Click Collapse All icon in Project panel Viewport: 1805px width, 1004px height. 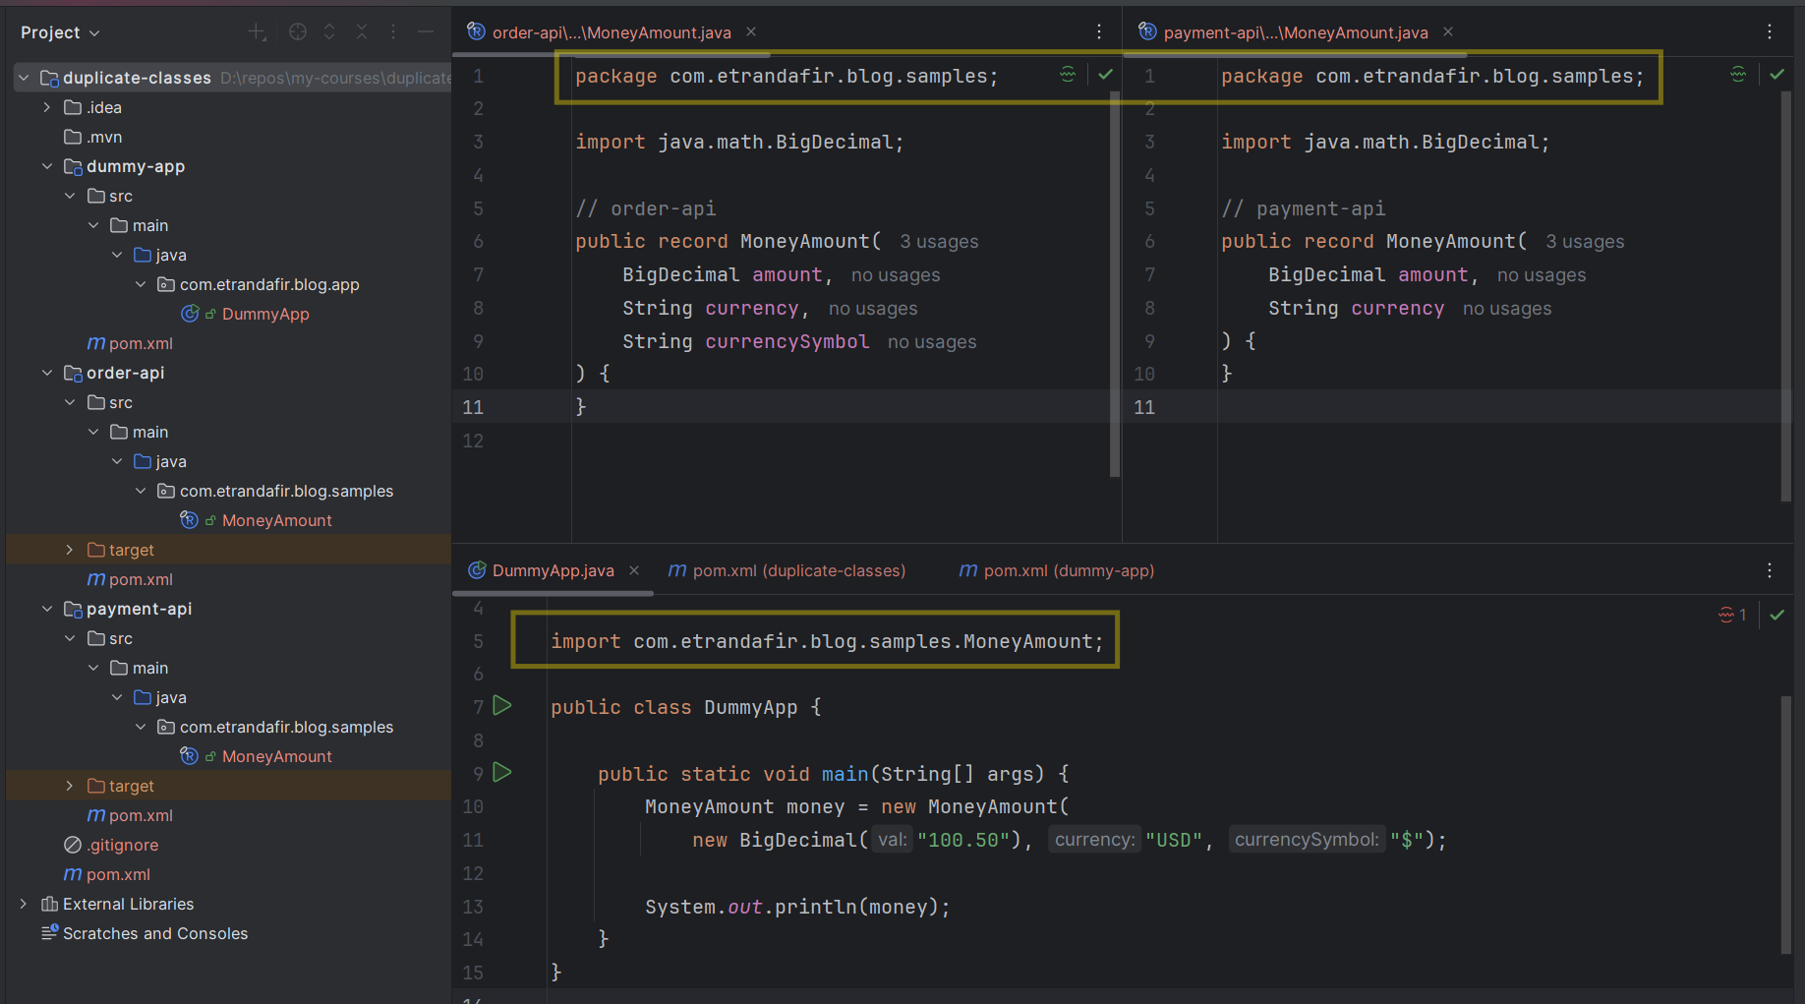click(362, 32)
